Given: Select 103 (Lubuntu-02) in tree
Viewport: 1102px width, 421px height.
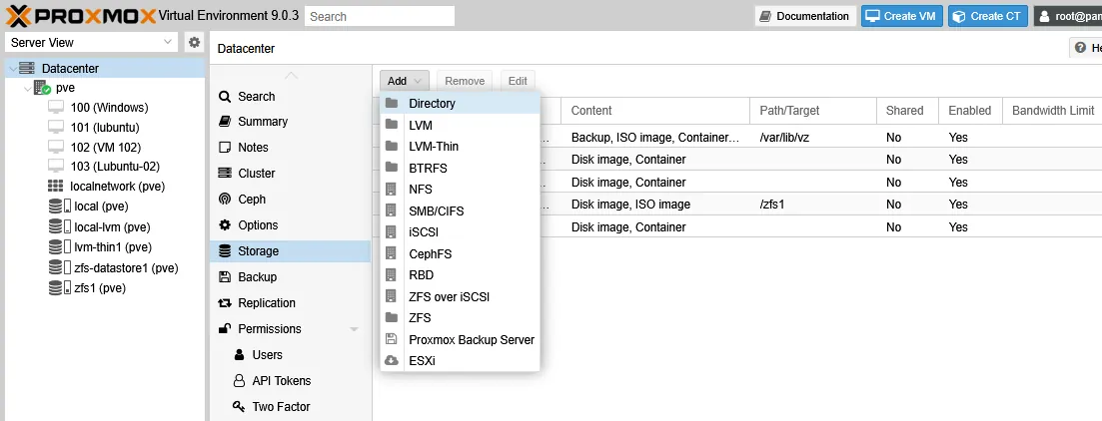Looking at the screenshot, I should (106, 167).
